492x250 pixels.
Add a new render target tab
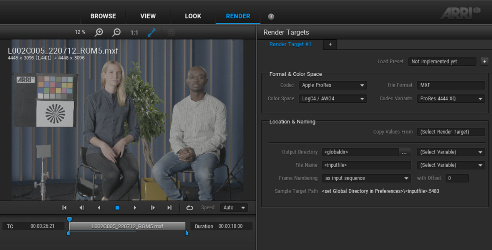pos(330,45)
